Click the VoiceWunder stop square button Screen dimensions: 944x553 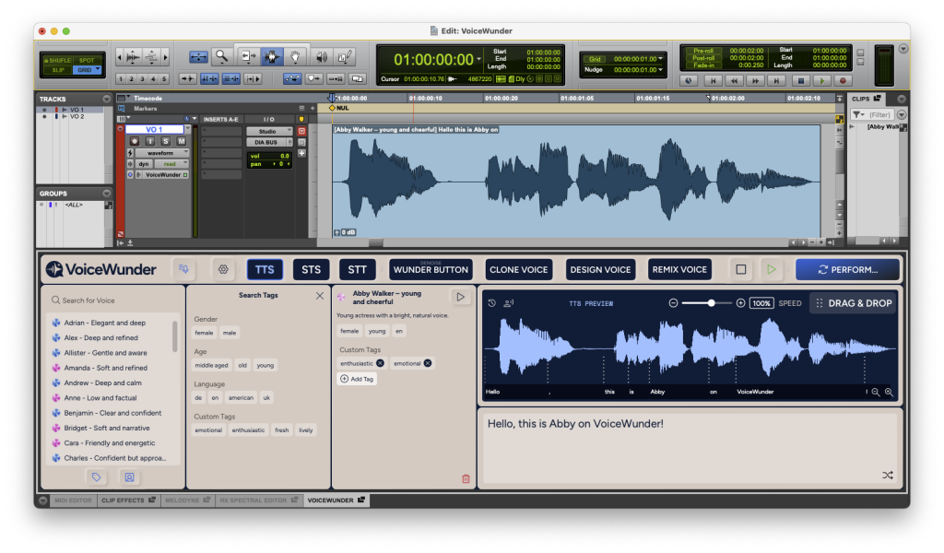pyautogui.click(x=741, y=269)
